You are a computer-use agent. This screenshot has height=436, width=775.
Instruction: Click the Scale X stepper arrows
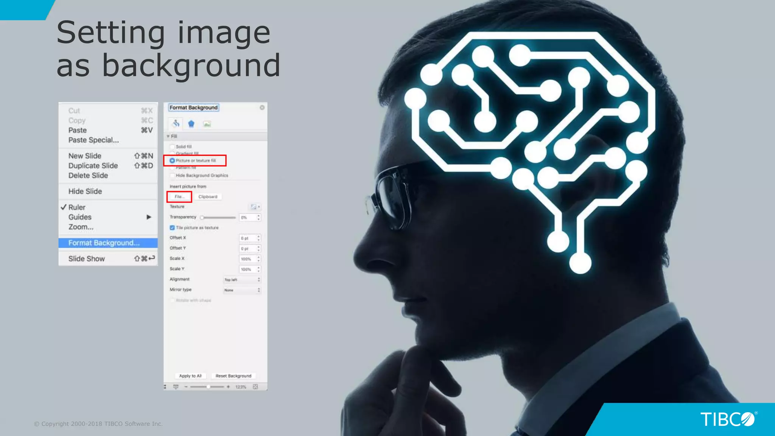[x=258, y=259]
